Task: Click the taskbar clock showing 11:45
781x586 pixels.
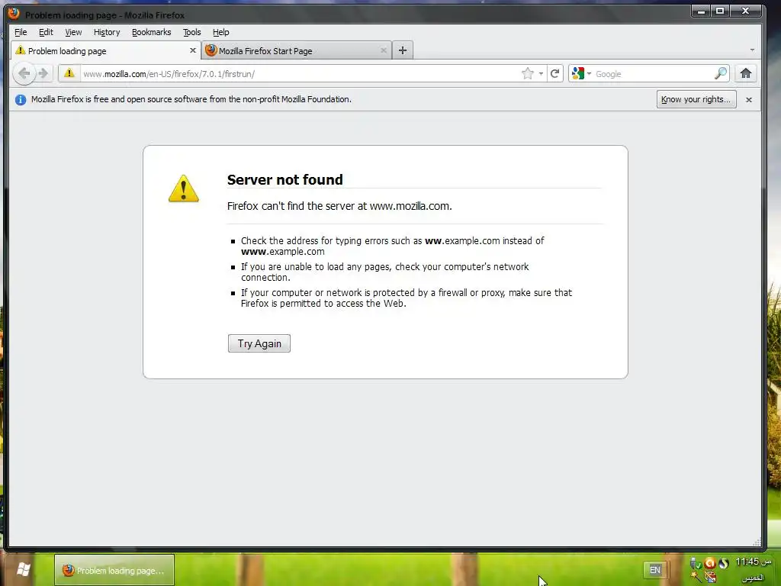Action: point(754,562)
